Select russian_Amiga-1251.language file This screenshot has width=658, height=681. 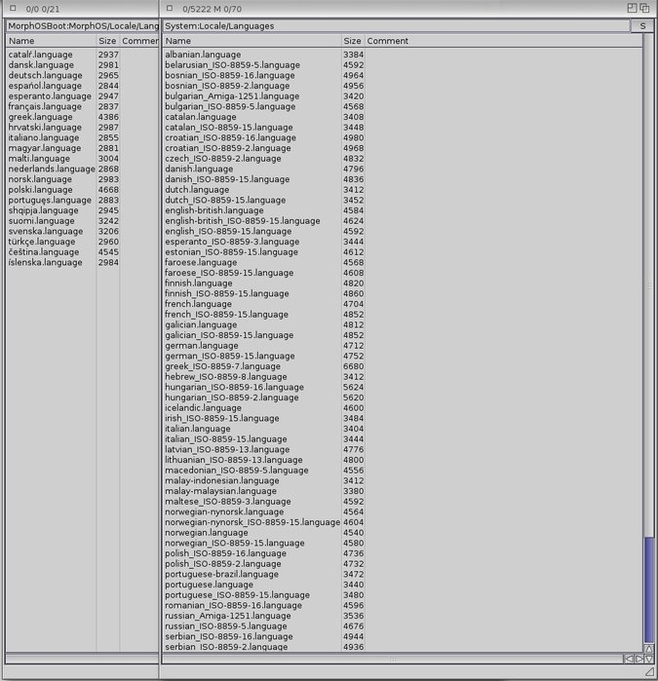228,617
